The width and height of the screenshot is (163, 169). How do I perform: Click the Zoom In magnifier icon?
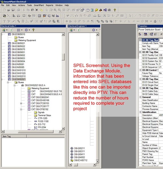[55, 10]
